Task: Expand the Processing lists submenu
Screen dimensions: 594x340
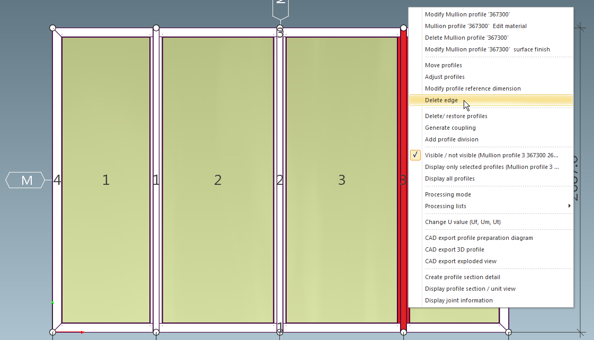Action: coord(445,206)
